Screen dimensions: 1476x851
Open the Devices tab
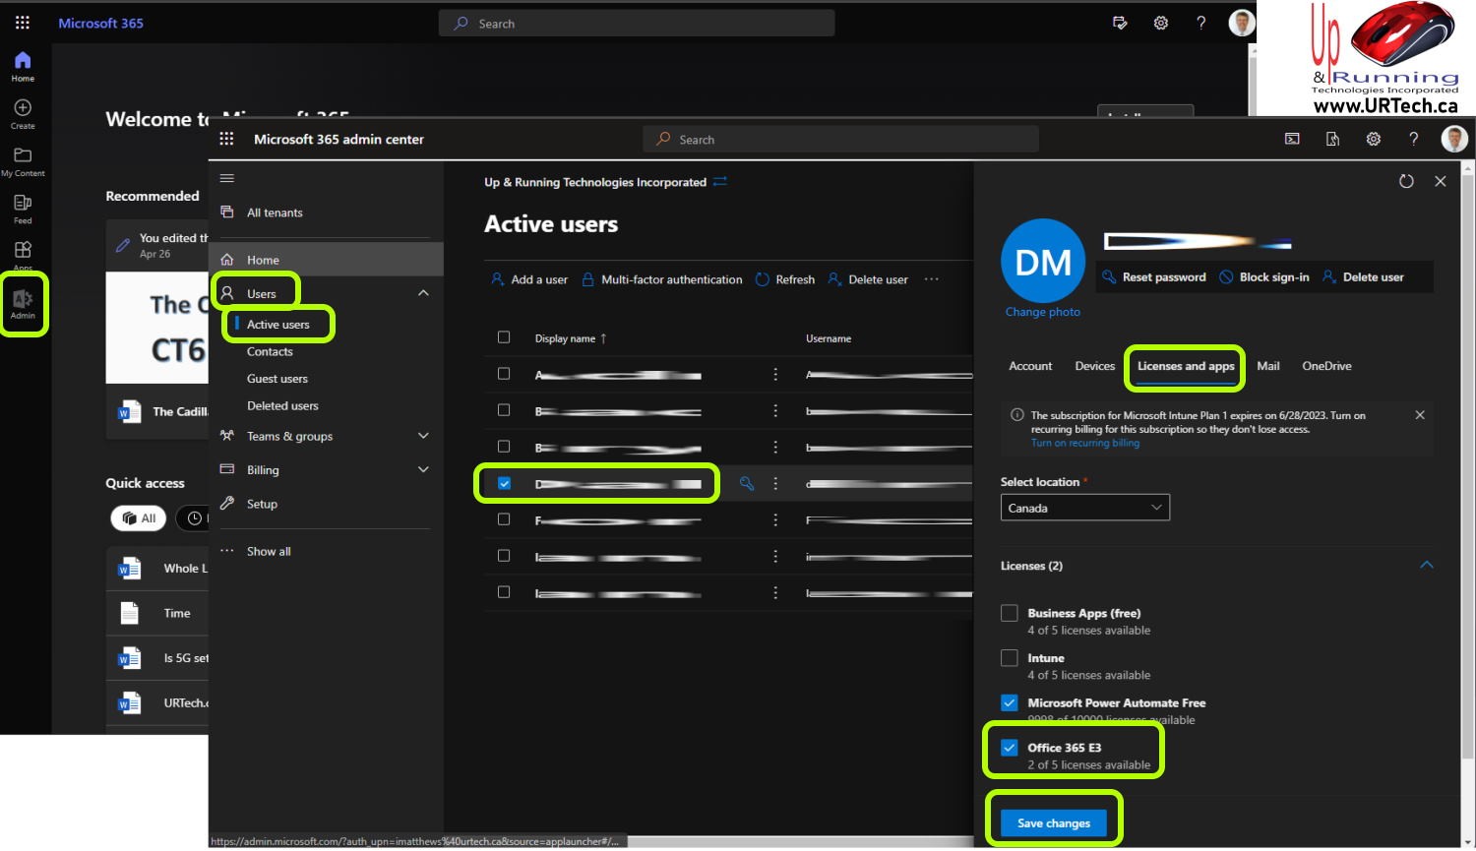[x=1094, y=366]
